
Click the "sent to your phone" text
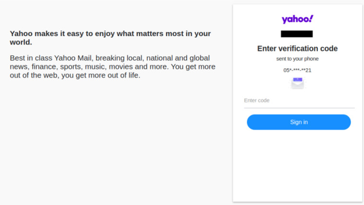point(297,59)
